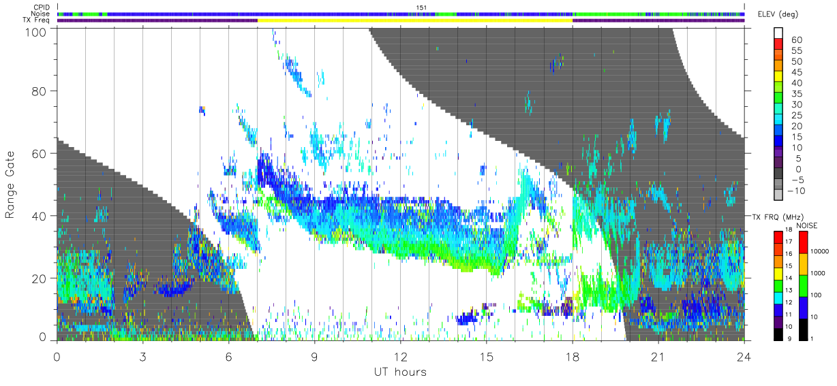Screen dimensions: 837x386
Task: Click the '10000' label on NOISE colorbar
Action: click(x=819, y=252)
